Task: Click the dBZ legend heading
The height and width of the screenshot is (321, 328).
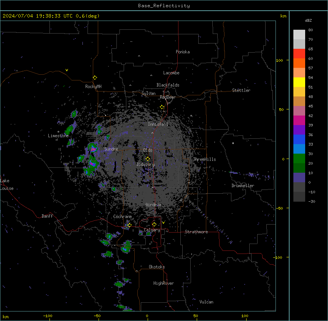Action: coord(308,21)
